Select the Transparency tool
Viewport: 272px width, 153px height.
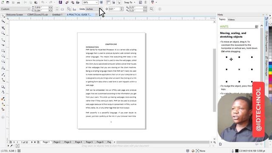(3, 92)
